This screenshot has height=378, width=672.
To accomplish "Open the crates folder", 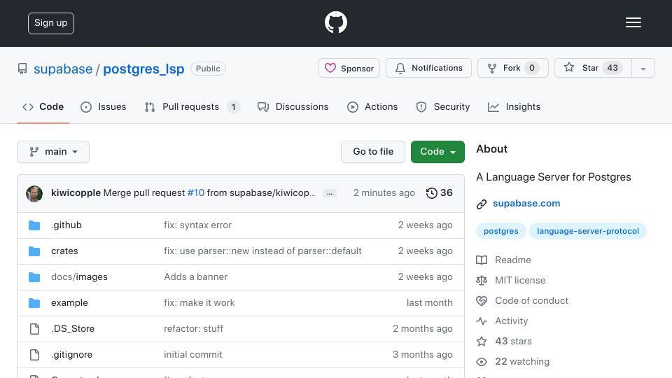I will (x=64, y=251).
